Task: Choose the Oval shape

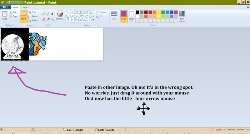Action: pos(75,13)
